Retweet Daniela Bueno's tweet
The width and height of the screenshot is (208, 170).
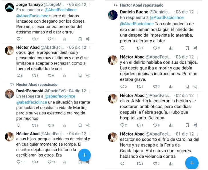click(x=139, y=48)
